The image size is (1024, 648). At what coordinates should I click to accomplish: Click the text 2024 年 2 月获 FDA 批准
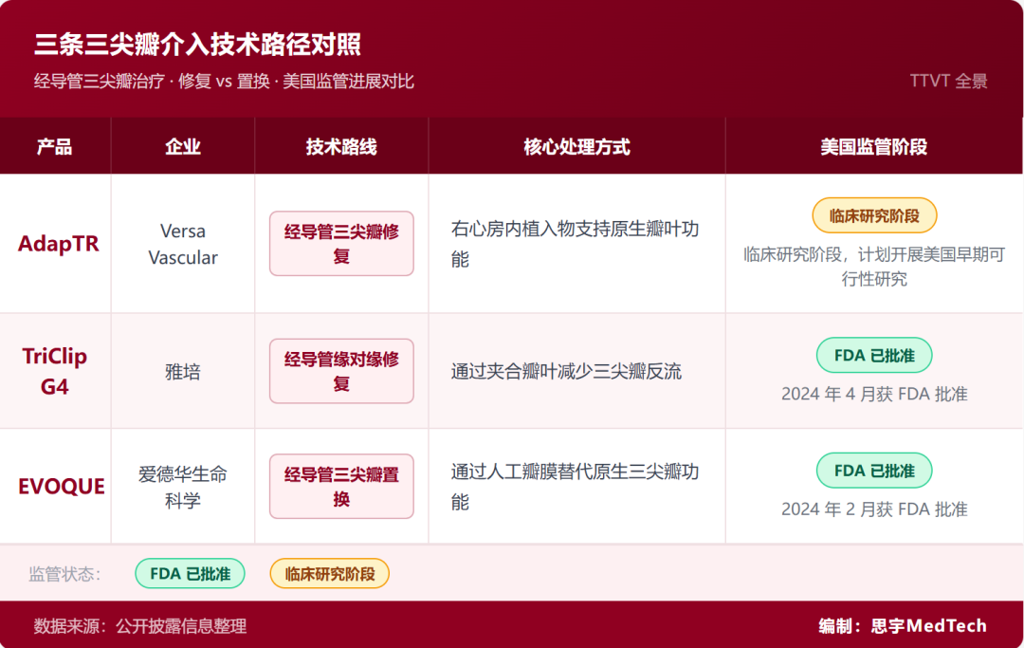tap(874, 509)
